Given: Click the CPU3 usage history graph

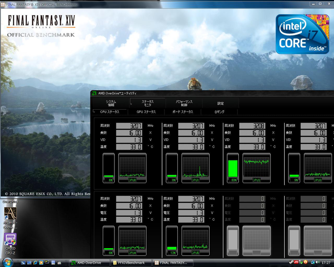Looking at the screenshot, I should [318, 168].
